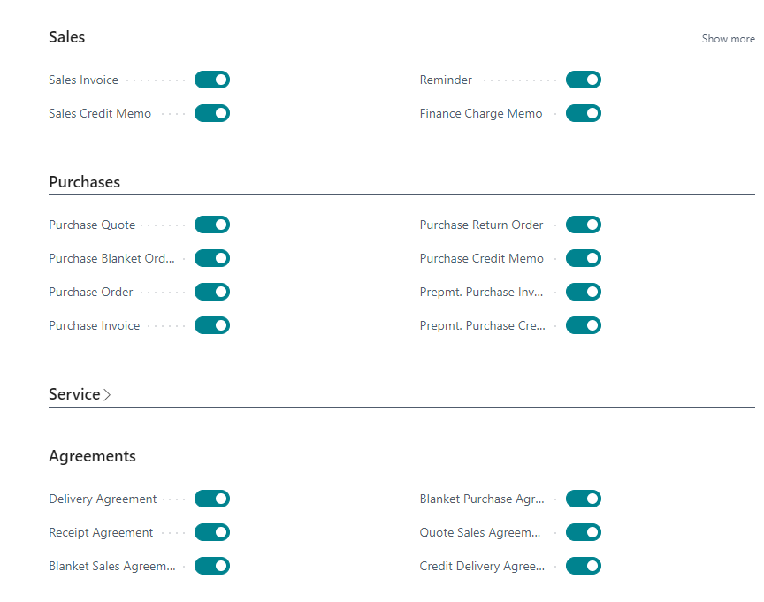Toggle the Delivery Agreement switch

(x=212, y=499)
